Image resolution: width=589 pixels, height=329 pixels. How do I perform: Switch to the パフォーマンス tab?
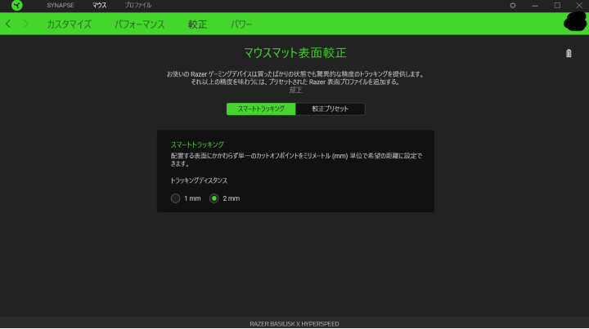pyautogui.click(x=140, y=24)
